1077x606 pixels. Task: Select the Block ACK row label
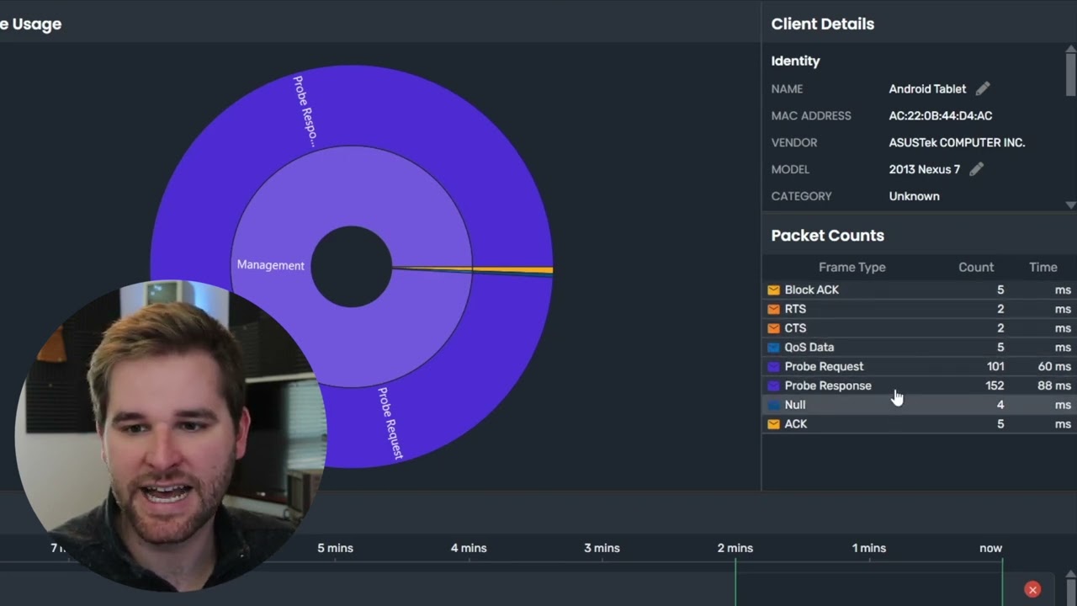[812, 290]
